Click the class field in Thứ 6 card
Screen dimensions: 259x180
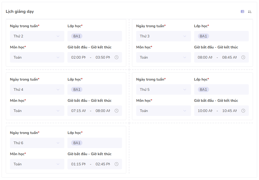point(100,143)
